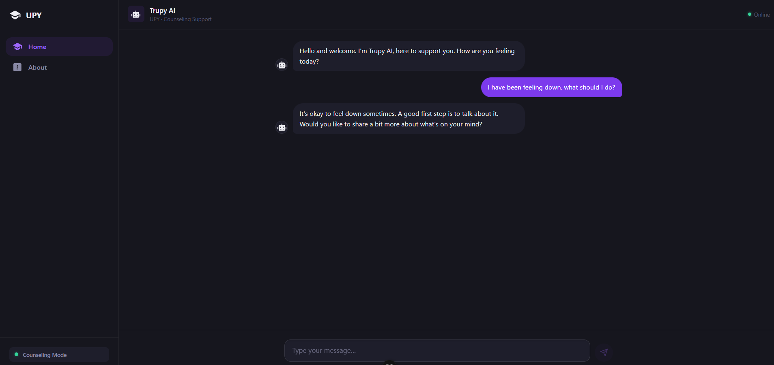Image resolution: width=774 pixels, height=365 pixels.
Task: Click the bot avatar beside "It's okay" reply
Action: (282, 128)
